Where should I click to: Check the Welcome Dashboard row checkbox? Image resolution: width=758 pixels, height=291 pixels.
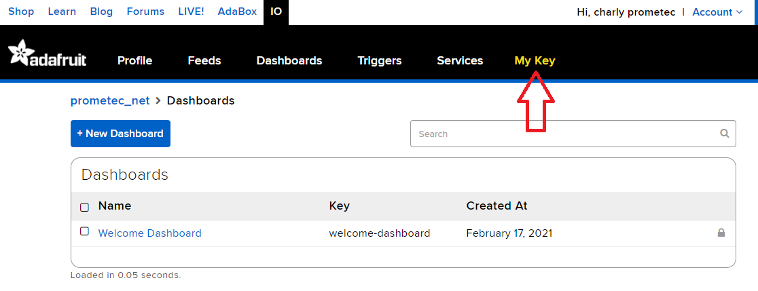85,231
